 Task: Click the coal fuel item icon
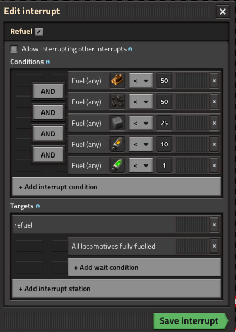coord(117,102)
